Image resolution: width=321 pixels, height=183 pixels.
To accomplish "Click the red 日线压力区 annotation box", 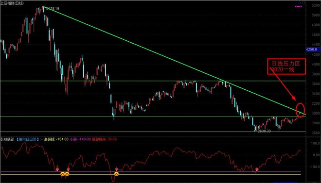I will [x=286, y=67].
